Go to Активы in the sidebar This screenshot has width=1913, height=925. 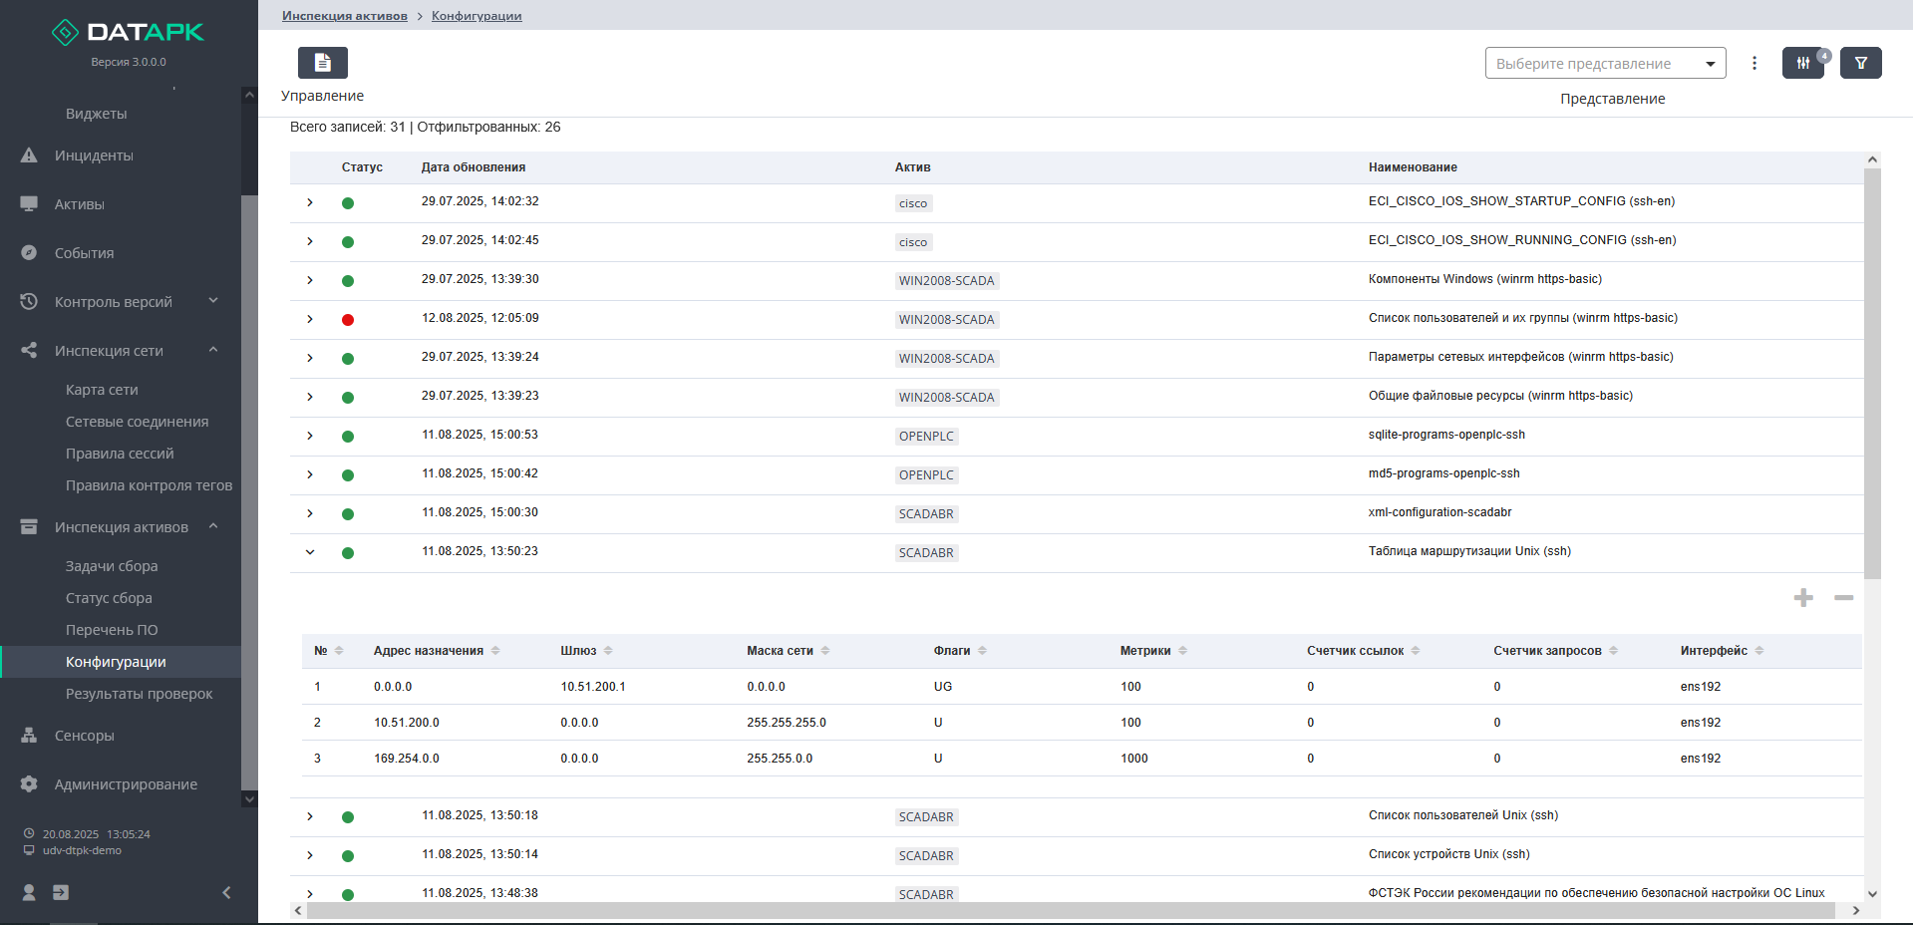point(80,204)
